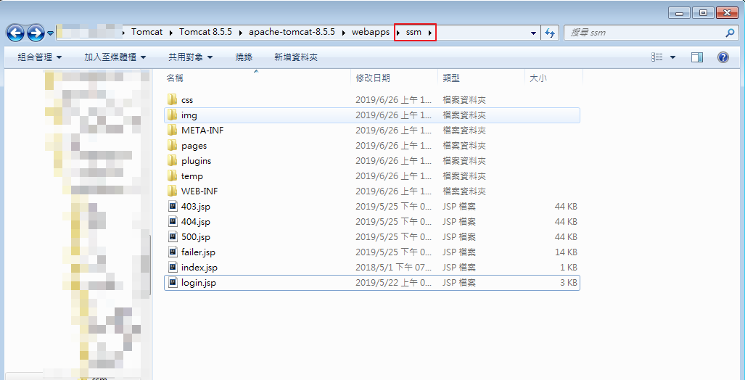Viewport: 745px width, 380px height.
Task: Open the recent pages dropdown arrow
Action: tap(50, 33)
